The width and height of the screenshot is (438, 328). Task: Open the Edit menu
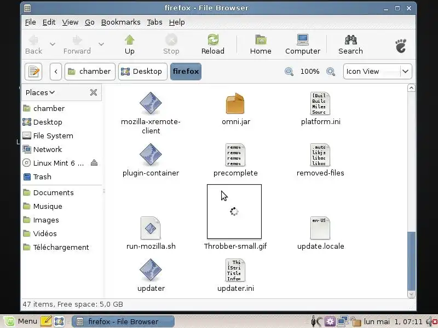(x=49, y=22)
